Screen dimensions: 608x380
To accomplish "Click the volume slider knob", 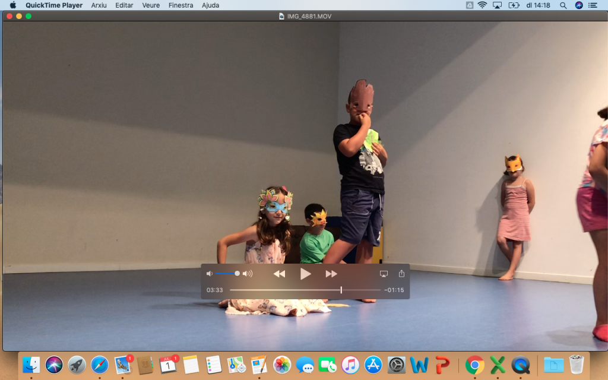I will (x=237, y=274).
